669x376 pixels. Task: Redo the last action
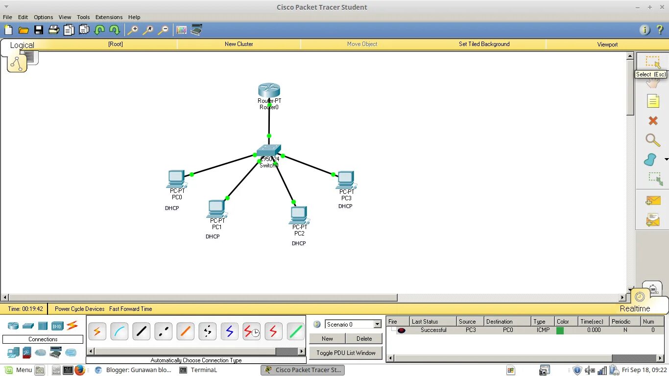click(x=115, y=30)
